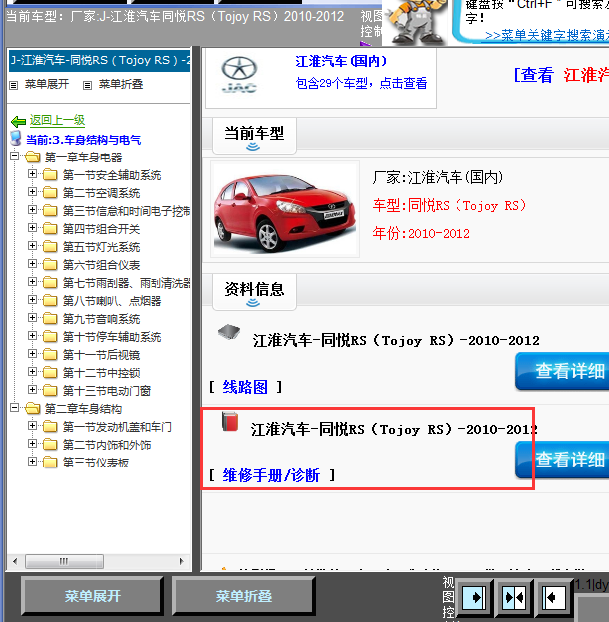Click the red 车型:同悦RS (Tojoy RS) text

450,206
